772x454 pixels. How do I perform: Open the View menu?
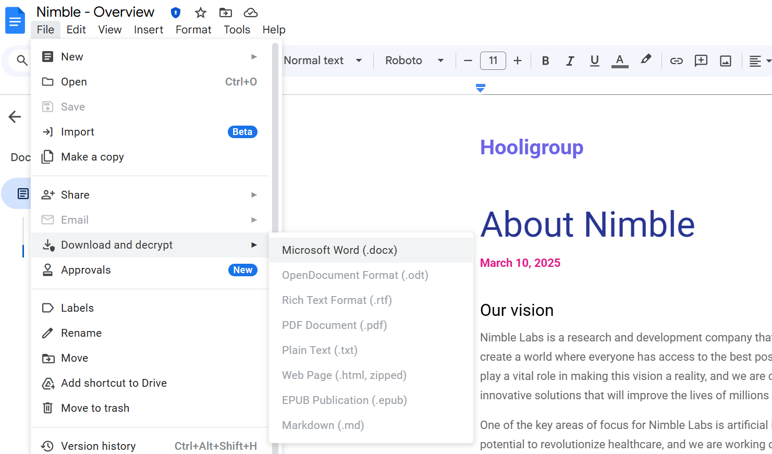point(110,30)
